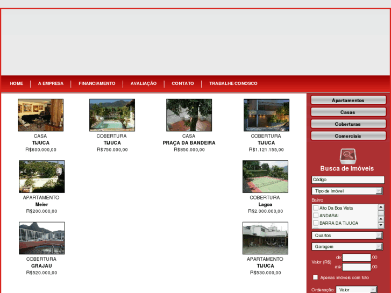
Task: Click the Meier listing title
Action: pyautogui.click(x=41, y=204)
